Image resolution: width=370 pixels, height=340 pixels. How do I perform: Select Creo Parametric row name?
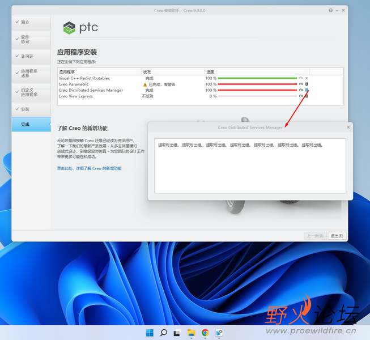click(x=74, y=84)
